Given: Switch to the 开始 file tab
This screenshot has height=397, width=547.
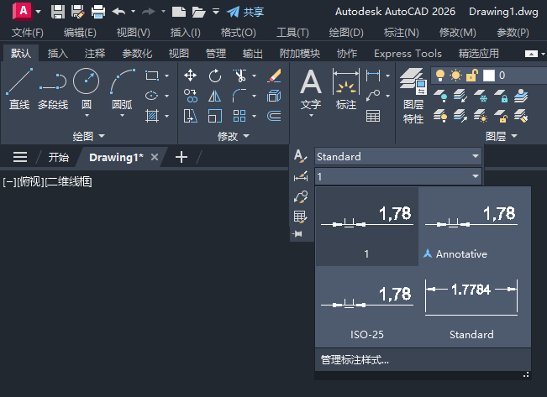Looking at the screenshot, I should [x=58, y=158].
